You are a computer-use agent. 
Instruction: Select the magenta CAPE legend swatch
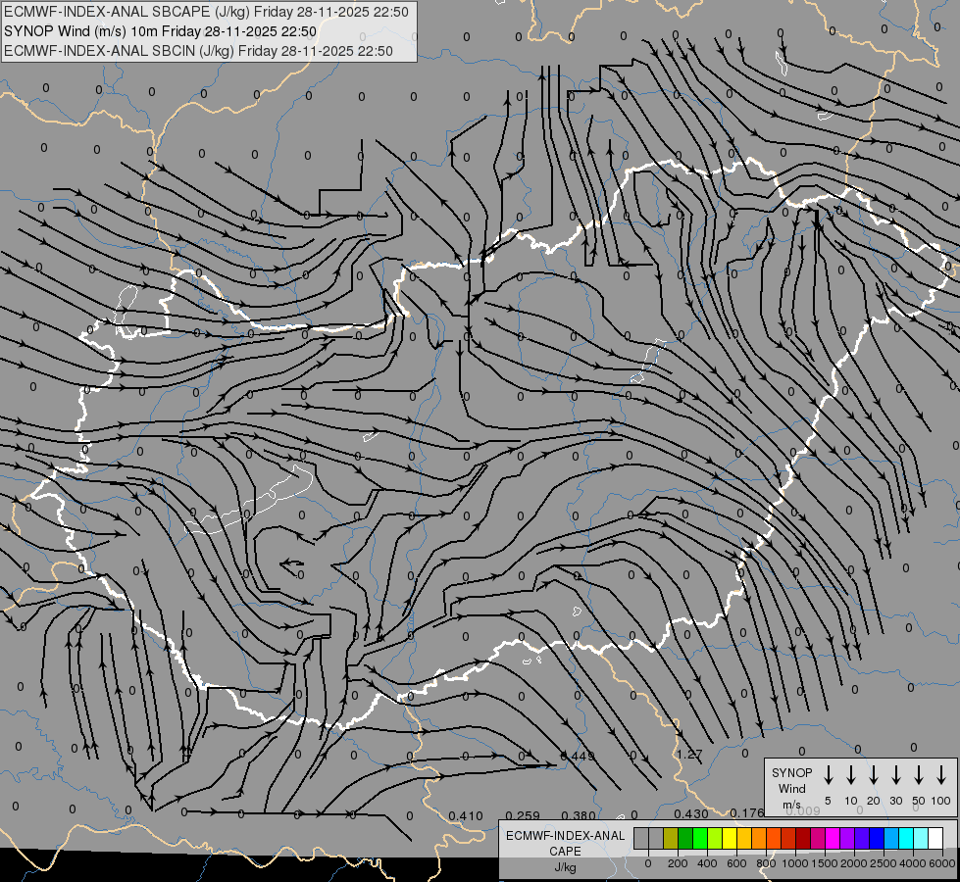click(833, 839)
